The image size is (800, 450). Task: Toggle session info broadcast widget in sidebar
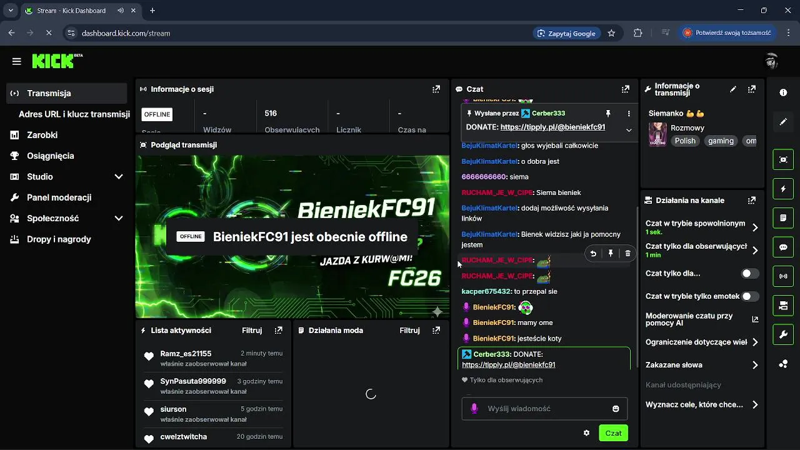[783, 276]
